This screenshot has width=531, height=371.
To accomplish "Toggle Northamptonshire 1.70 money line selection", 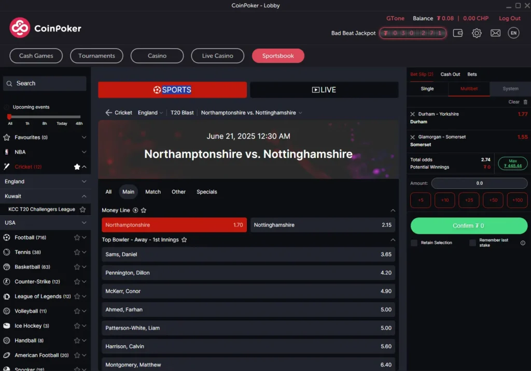I will click(174, 225).
